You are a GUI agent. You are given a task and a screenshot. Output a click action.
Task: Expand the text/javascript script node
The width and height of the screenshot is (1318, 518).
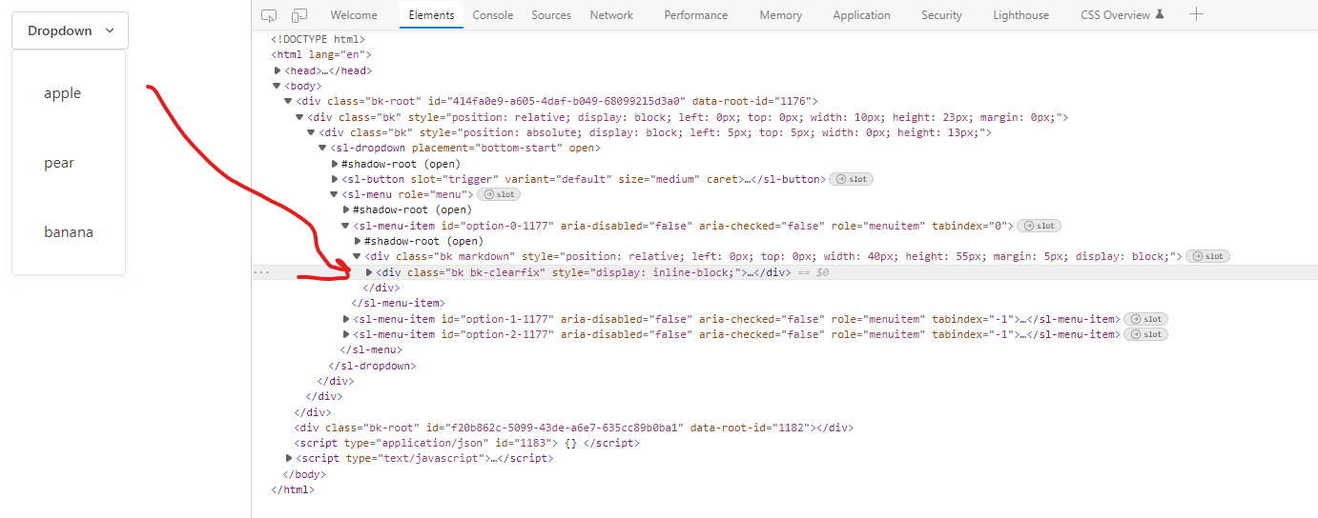point(289,458)
